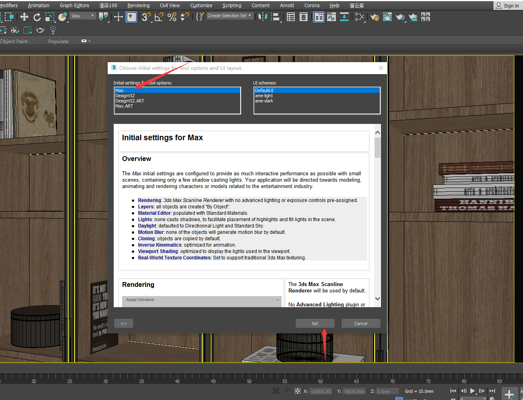Toggle the Scene Explorer

[x=291, y=17]
